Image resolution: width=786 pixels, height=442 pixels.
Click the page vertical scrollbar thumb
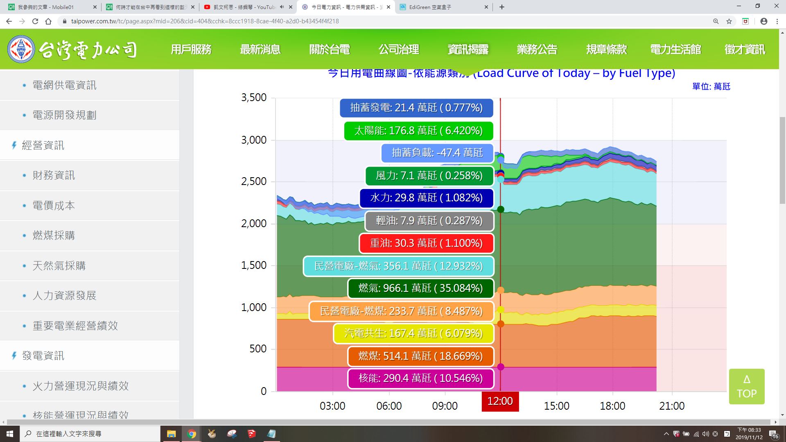click(x=782, y=160)
